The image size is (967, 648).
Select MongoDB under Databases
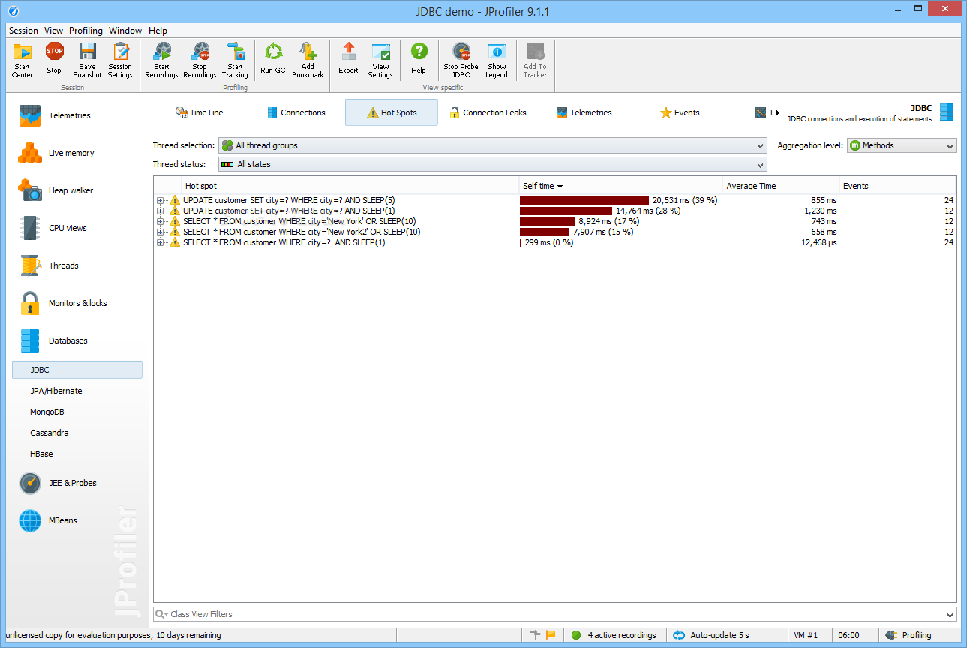tap(49, 412)
